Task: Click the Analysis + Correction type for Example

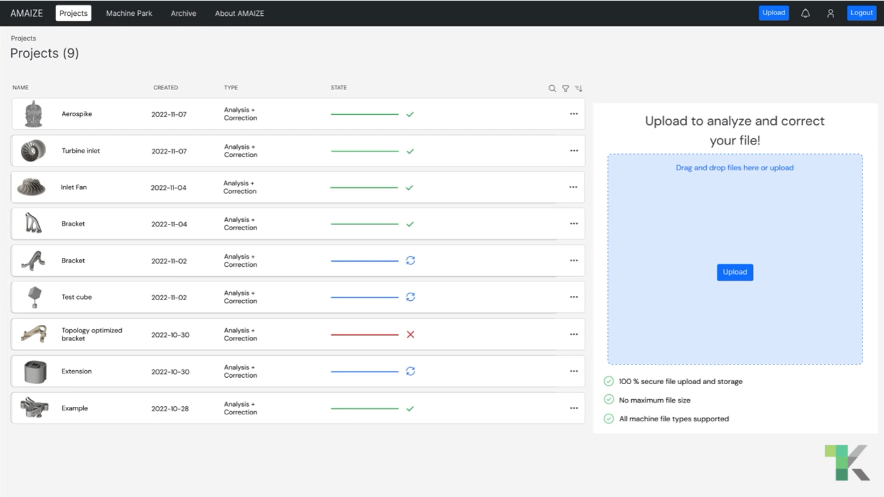Action: pyautogui.click(x=240, y=408)
